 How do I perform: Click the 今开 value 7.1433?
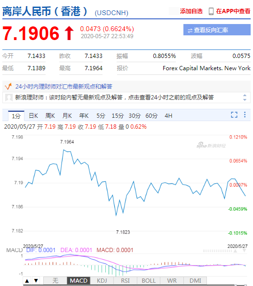(x=36, y=56)
